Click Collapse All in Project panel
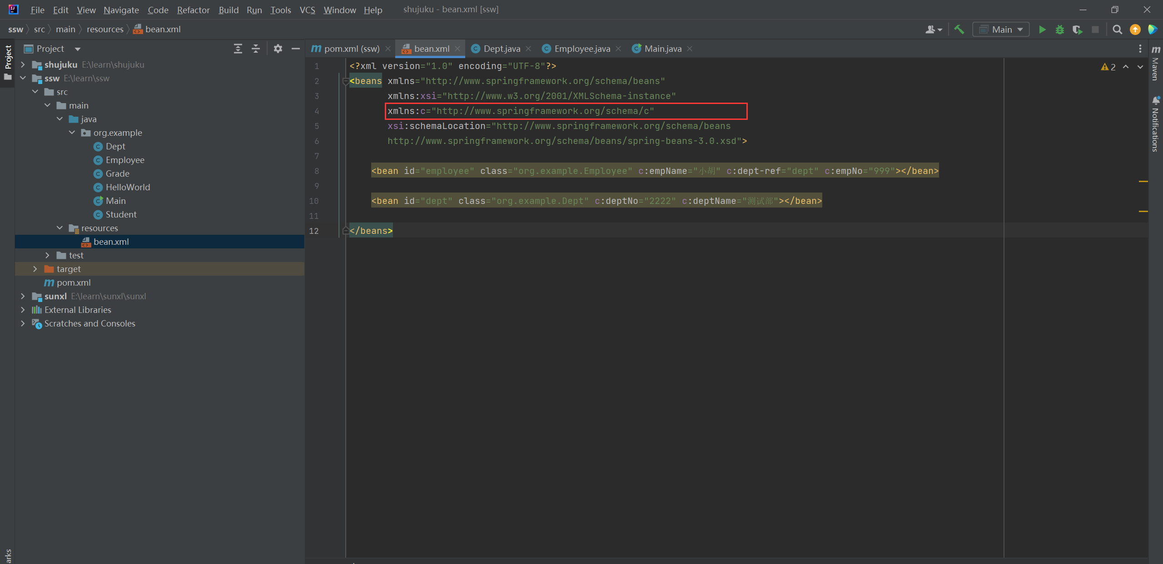The height and width of the screenshot is (564, 1163). pyautogui.click(x=256, y=49)
